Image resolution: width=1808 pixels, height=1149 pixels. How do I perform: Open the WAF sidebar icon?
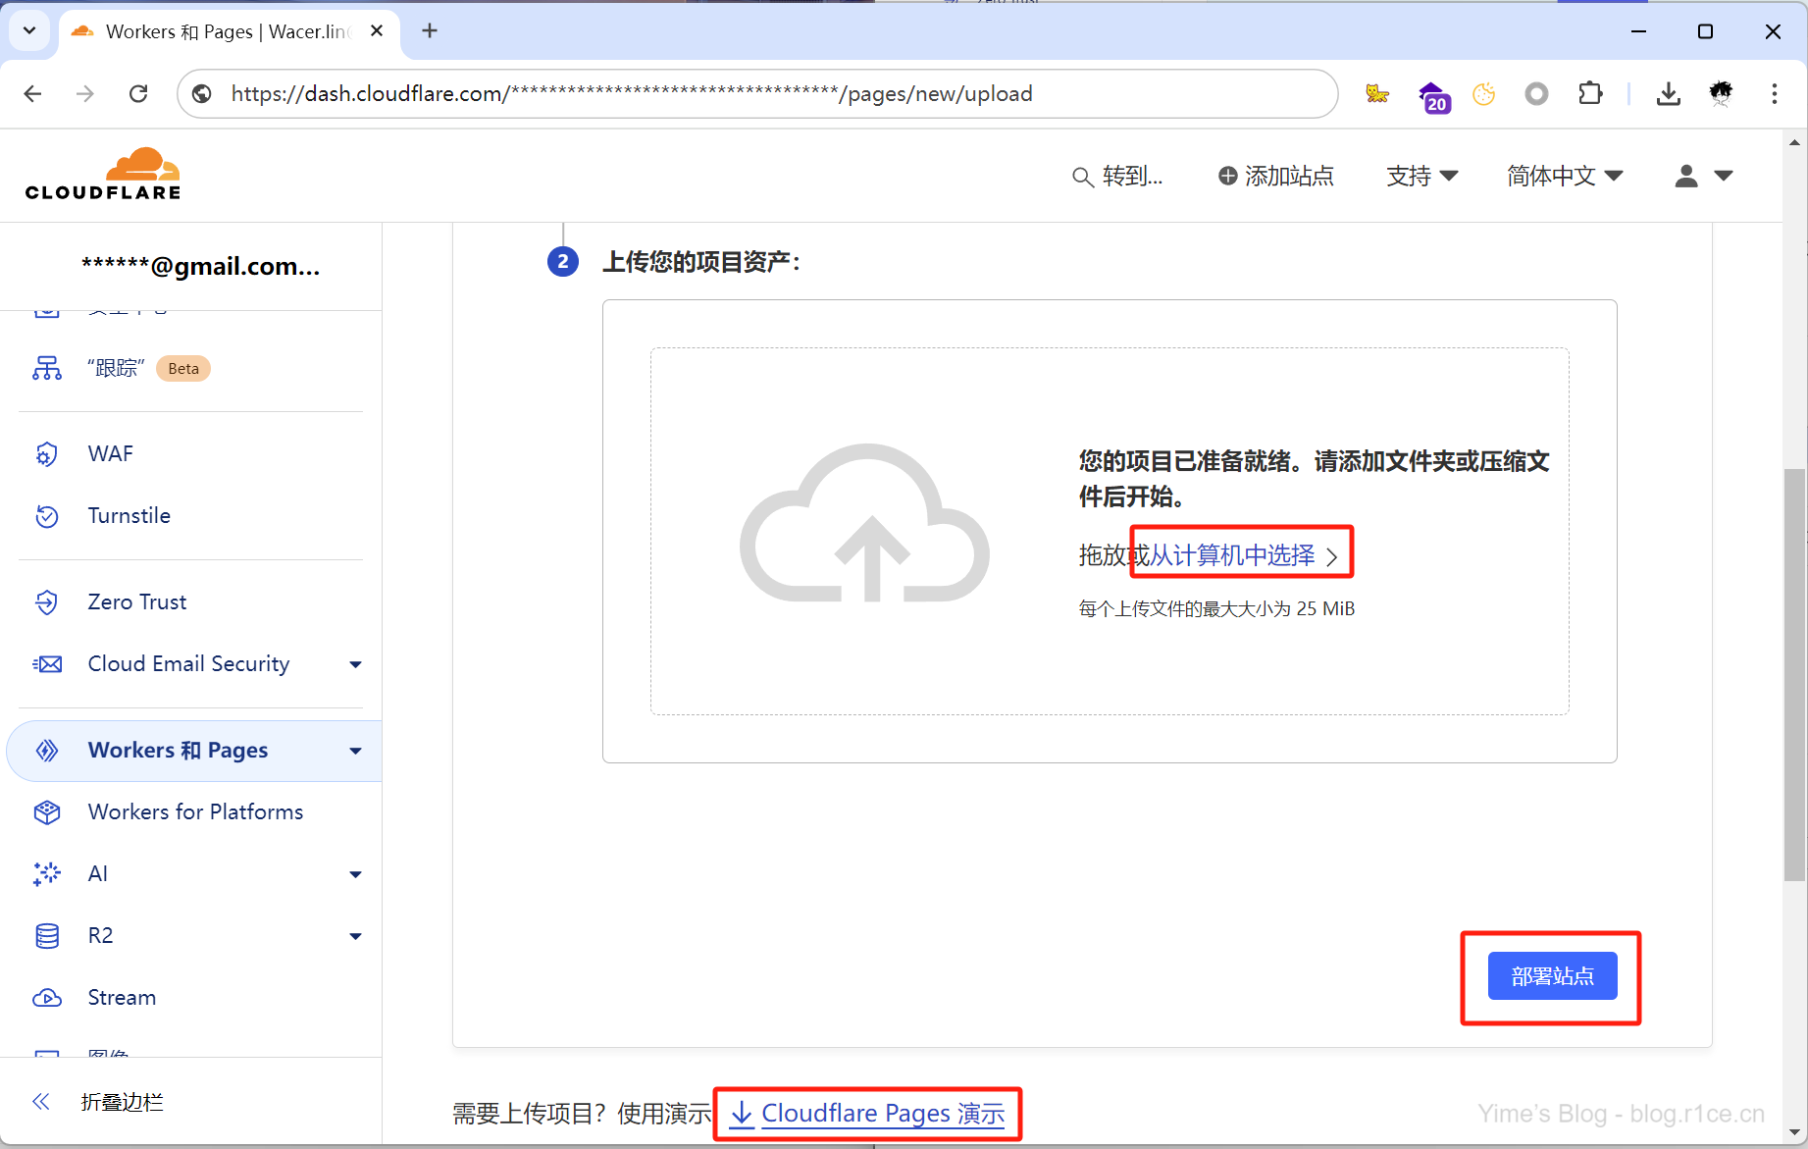pos(47,454)
